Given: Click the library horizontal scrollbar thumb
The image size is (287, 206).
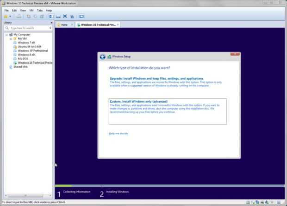Looking at the screenshot, I should pyautogui.click(x=25, y=195).
